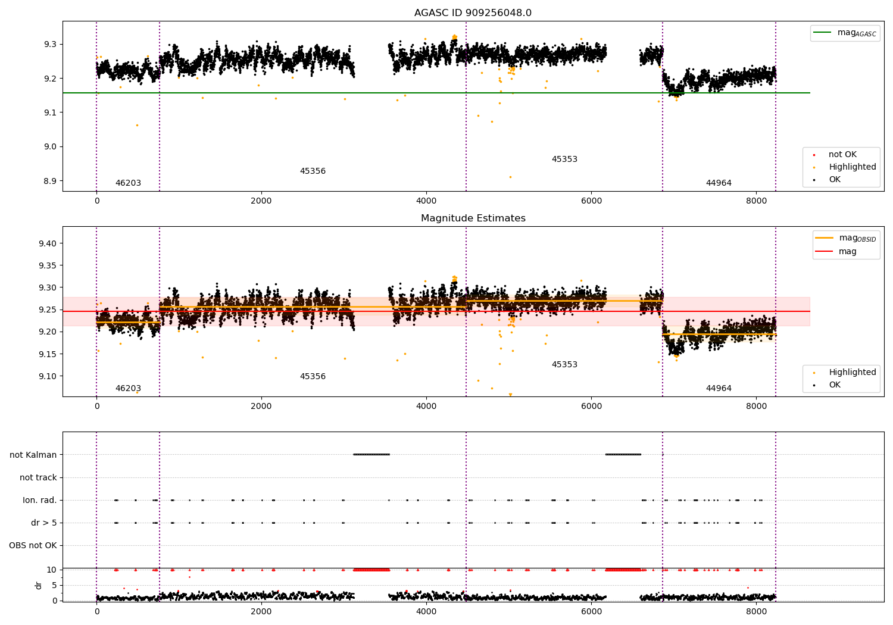Screen dimensions: 893x625
Task: Click y-axis tick 9.2 in AGASC ID plot
Action: (50, 79)
